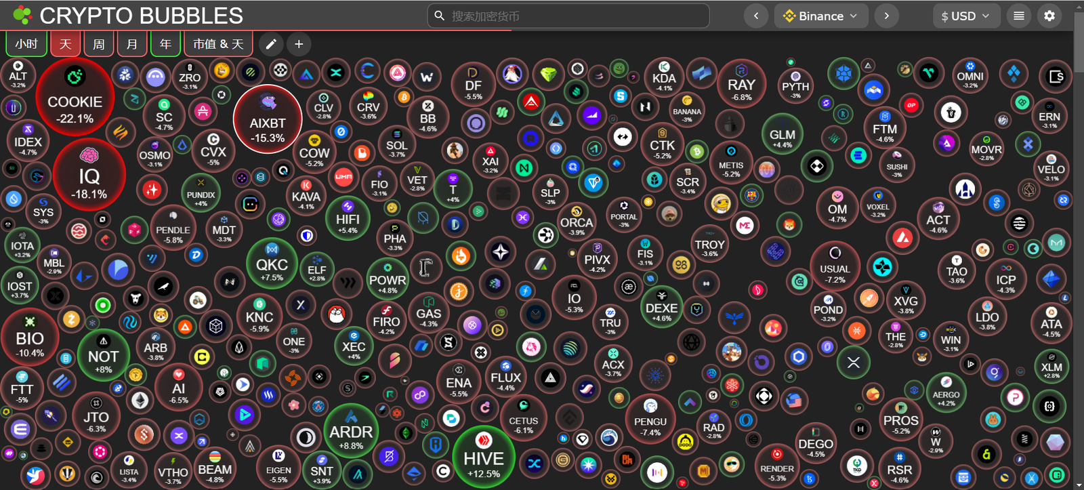
Task: Select the SNT bubble
Action: point(322,470)
